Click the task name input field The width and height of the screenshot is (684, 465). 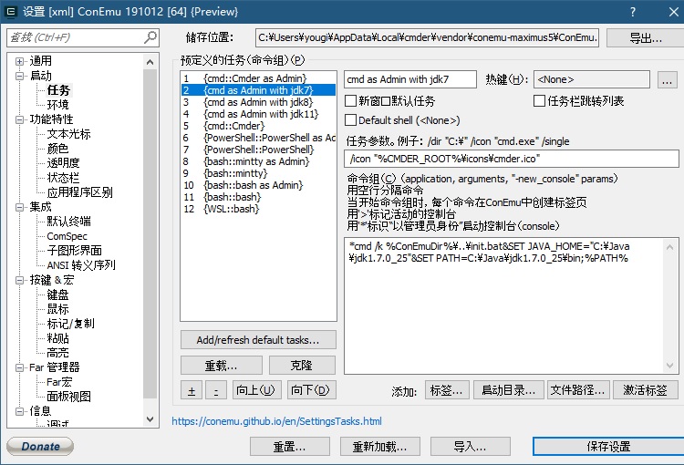pyautogui.click(x=410, y=79)
